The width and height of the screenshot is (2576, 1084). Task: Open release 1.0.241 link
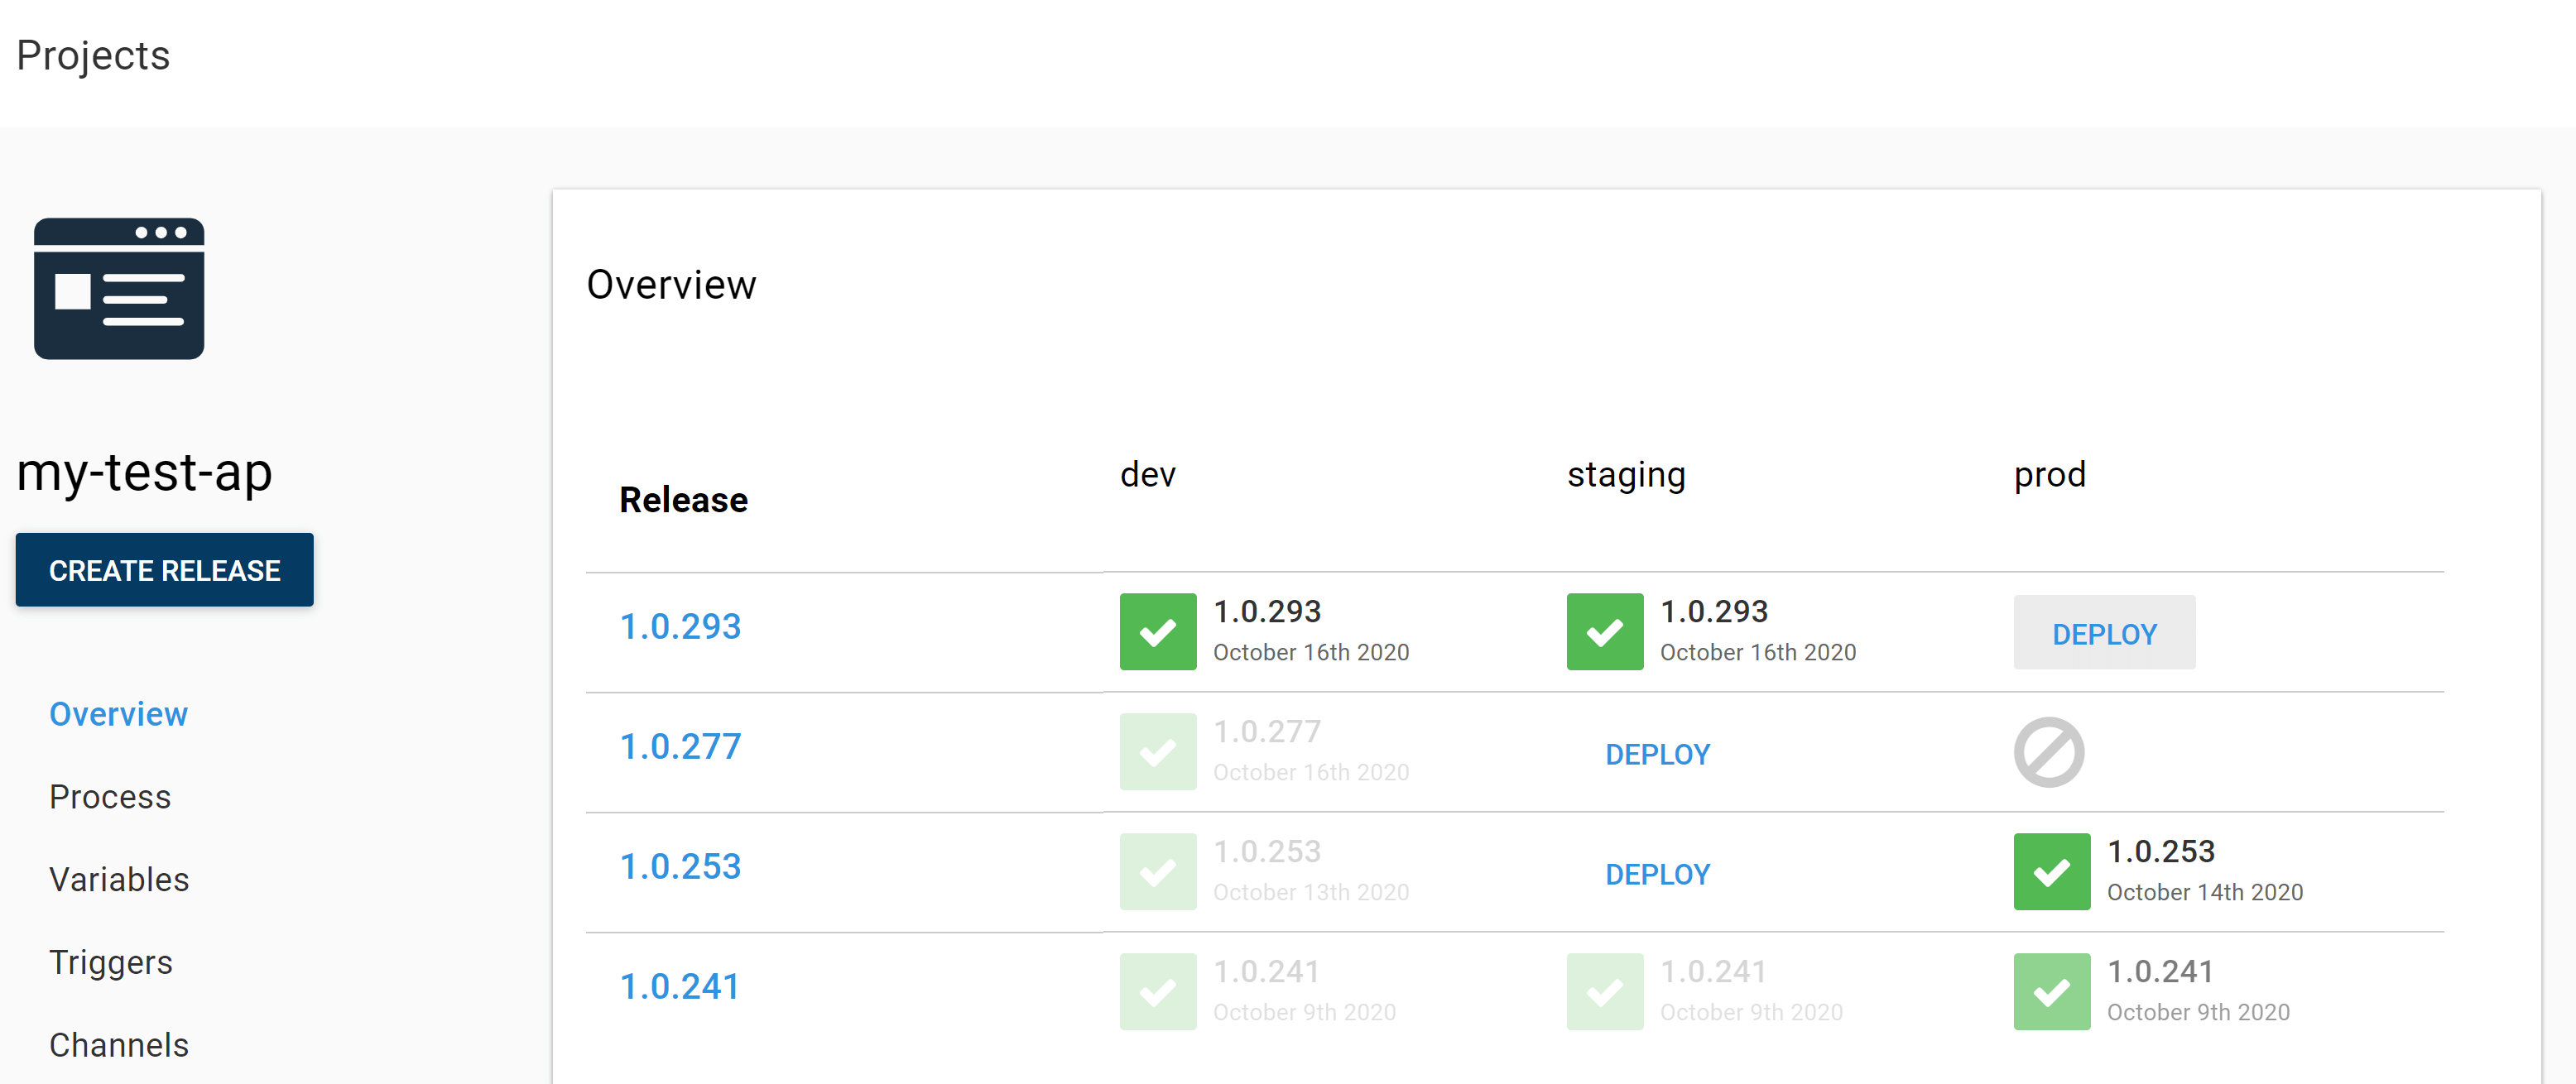pos(680,987)
